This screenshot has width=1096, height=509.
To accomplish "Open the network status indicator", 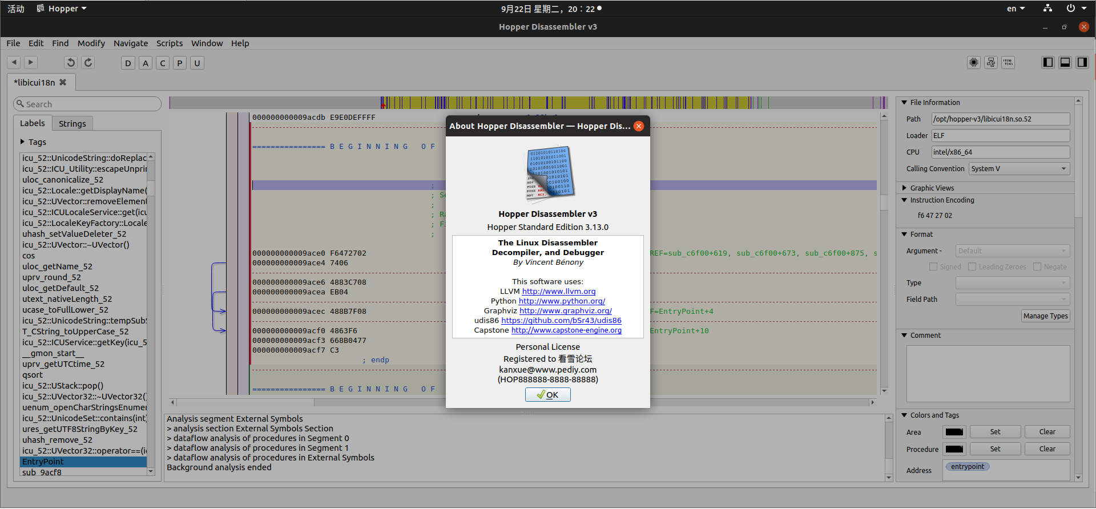I will point(1047,9).
